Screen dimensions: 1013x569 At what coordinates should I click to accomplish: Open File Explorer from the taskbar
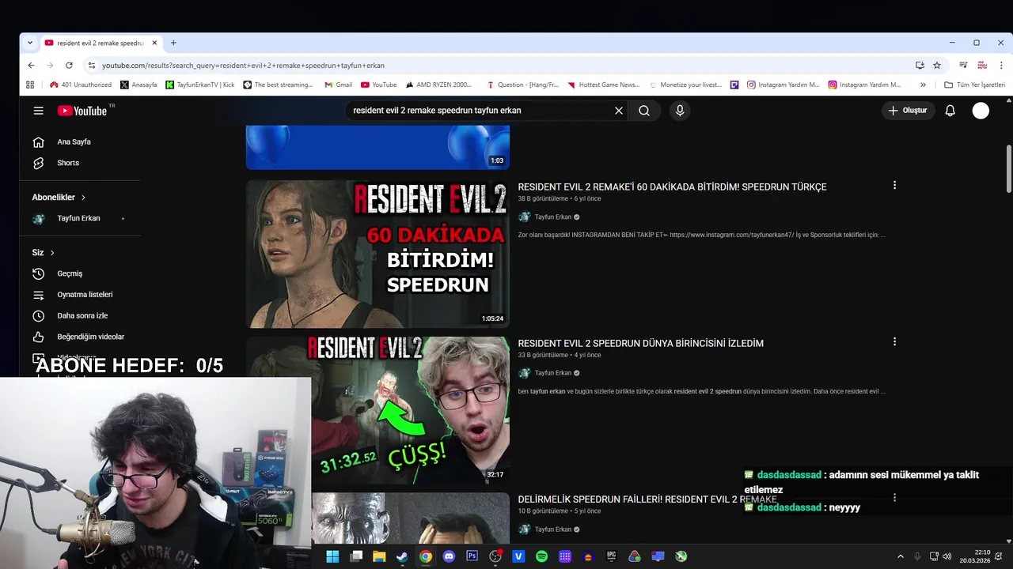coord(379,556)
